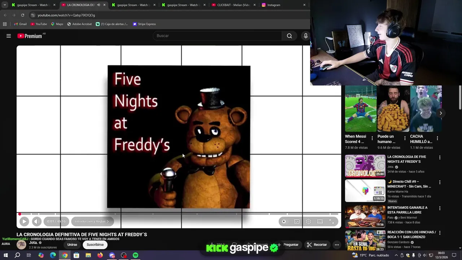
Task: Click the Unirse button
Action: point(72,244)
